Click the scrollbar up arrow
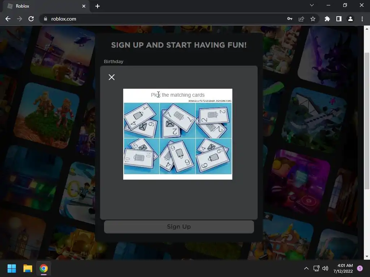The height and width of the screenshot is (277, 370). pos(367,29)
